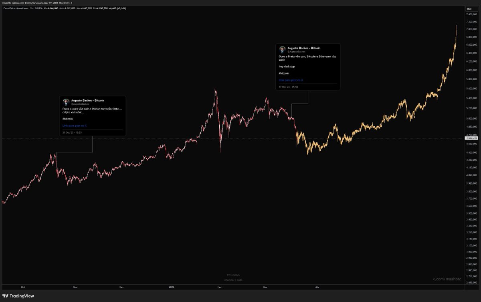This screenshot has width=481, height=302.
Task: Click the "Mar" label on time axis
Action: click(265, 287)
